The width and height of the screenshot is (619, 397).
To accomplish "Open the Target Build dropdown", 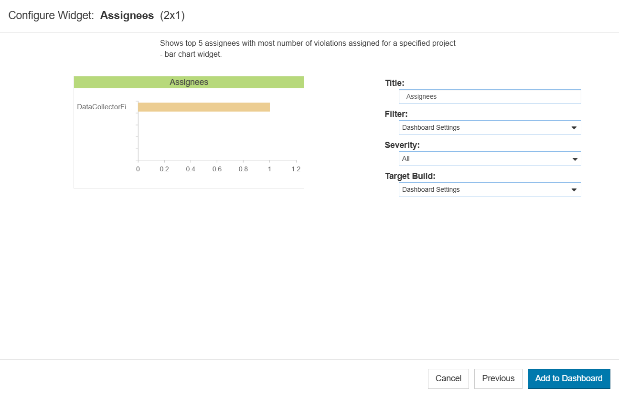I will tap(490, 189).
